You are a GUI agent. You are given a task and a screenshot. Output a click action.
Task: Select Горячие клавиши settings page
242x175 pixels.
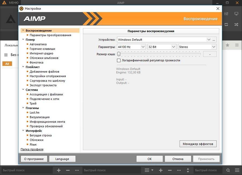(42, 49)
